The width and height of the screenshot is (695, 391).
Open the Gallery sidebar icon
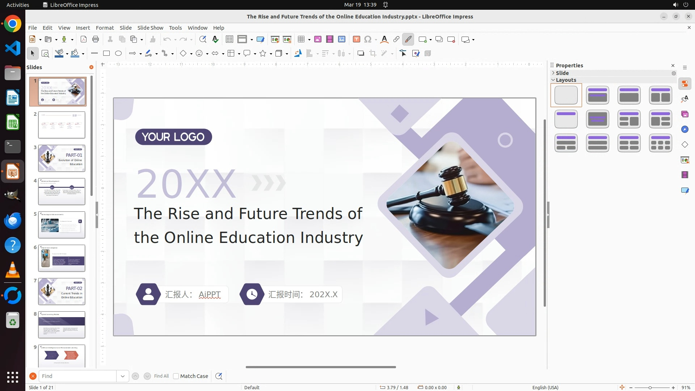685,114
